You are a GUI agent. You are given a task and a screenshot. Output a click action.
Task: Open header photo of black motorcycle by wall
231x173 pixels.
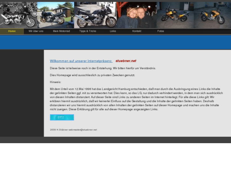click(x=95, y=15)
